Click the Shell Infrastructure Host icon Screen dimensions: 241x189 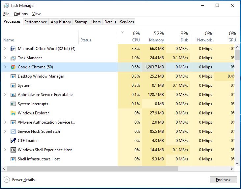pyautogui.click(x=13, y=159)
